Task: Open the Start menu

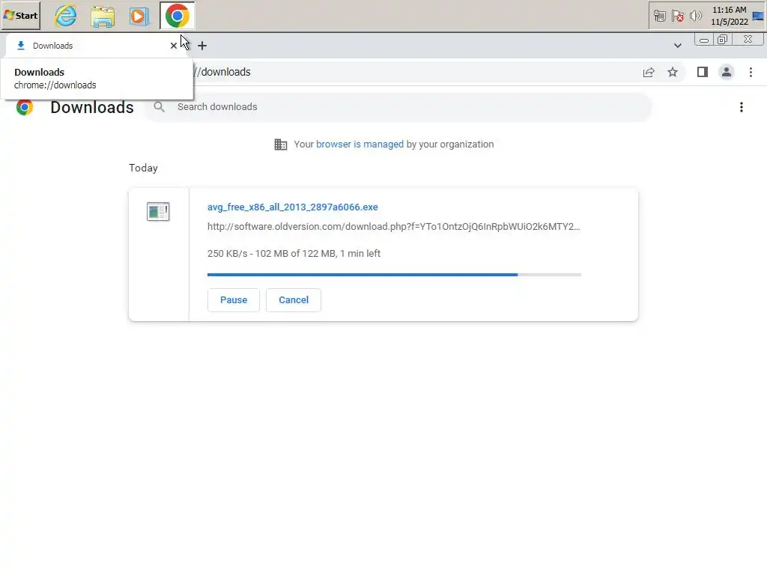Action: pyautogui.click(x=20, y=15)
